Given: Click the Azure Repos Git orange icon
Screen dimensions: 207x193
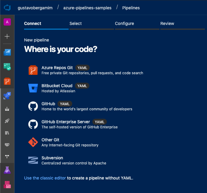Looking at the screenshot, I should (33, 70).
